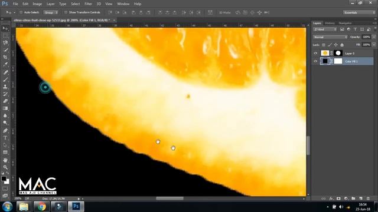Select the Path Selection tool
This screenshot has width=378, height=212.
click(5, 145)
